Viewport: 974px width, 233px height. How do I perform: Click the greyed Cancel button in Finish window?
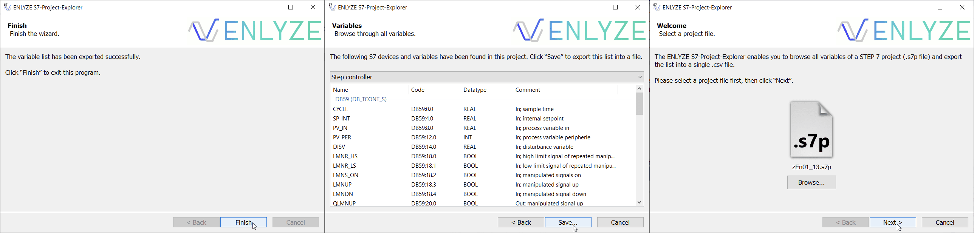pyautogui.click(x=296, y=222)
